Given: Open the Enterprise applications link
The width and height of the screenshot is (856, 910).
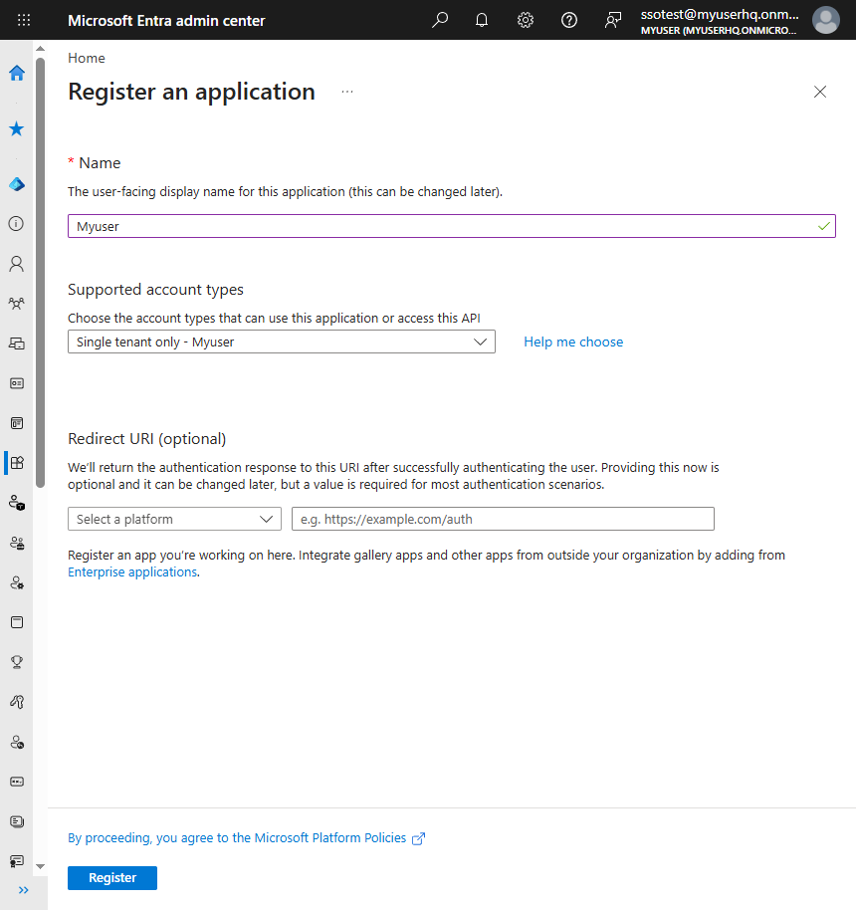Looking at the screenshot, I should click(132, 572).
